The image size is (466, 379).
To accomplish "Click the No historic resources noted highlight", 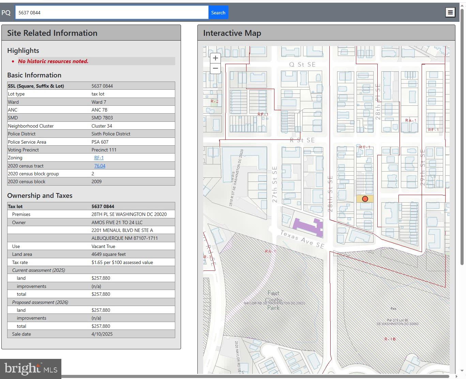I will coord(53,61).
